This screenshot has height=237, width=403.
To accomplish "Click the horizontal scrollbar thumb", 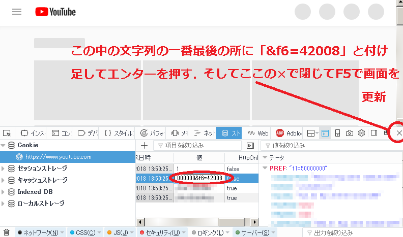I will click(x=232, y=222).
